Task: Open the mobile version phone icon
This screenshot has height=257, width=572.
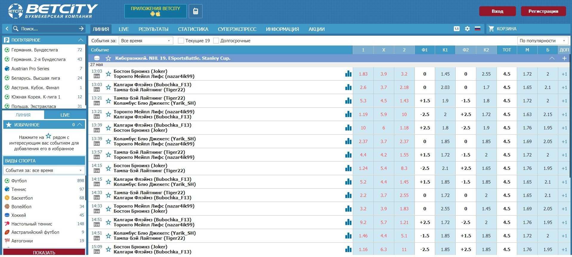Action: (195, 11)
